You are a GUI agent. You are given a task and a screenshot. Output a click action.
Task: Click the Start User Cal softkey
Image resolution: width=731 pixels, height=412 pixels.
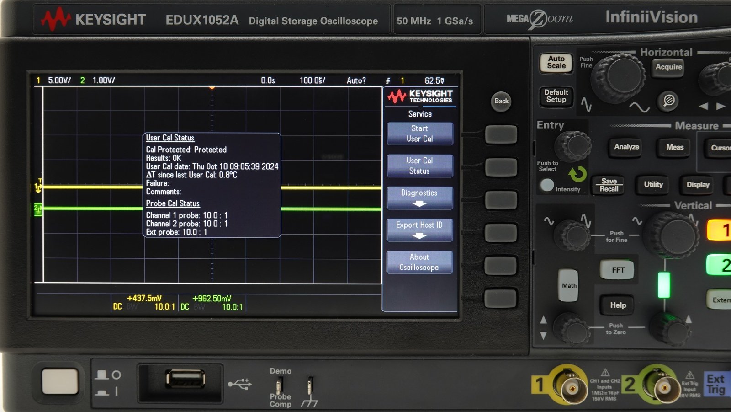pyautogui.click(x=420, y=134)
